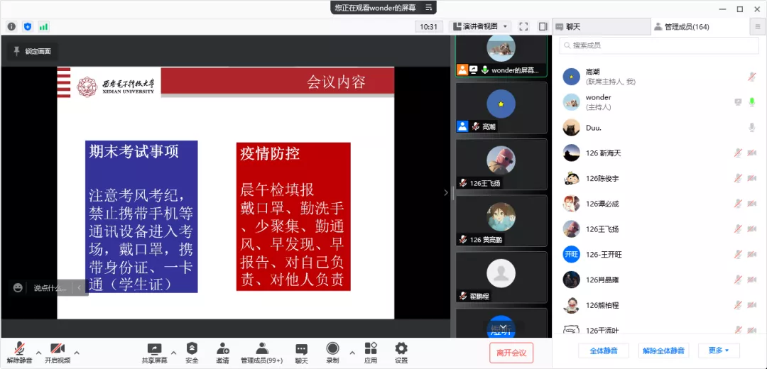Open 设置 settings gear
This screenshot has width=767, height=369.
[x=401, y=348]
